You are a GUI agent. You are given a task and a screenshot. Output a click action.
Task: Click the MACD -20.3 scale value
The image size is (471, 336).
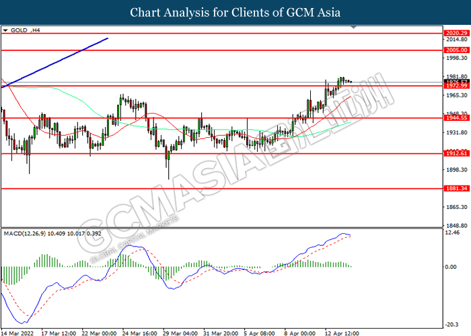coord(452,325)
